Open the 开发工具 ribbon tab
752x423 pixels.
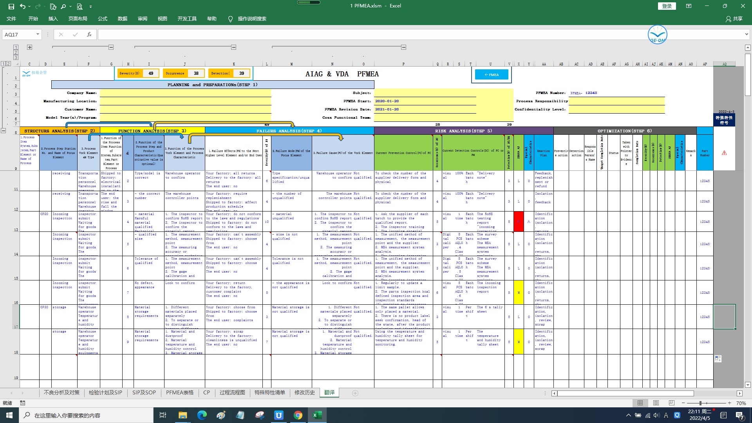click(x=187, y=19)
